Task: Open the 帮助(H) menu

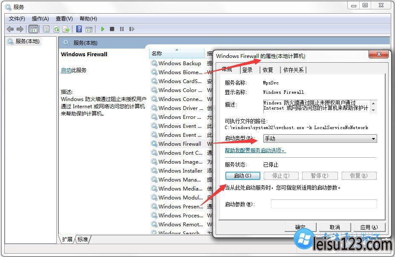Action: point(88,19)
